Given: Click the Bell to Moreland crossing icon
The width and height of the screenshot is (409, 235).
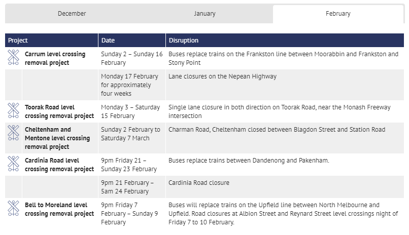Looking at the screenshot, I should click(x=13, y=208).
